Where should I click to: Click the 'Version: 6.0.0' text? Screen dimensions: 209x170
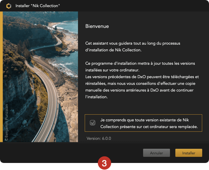99,138
